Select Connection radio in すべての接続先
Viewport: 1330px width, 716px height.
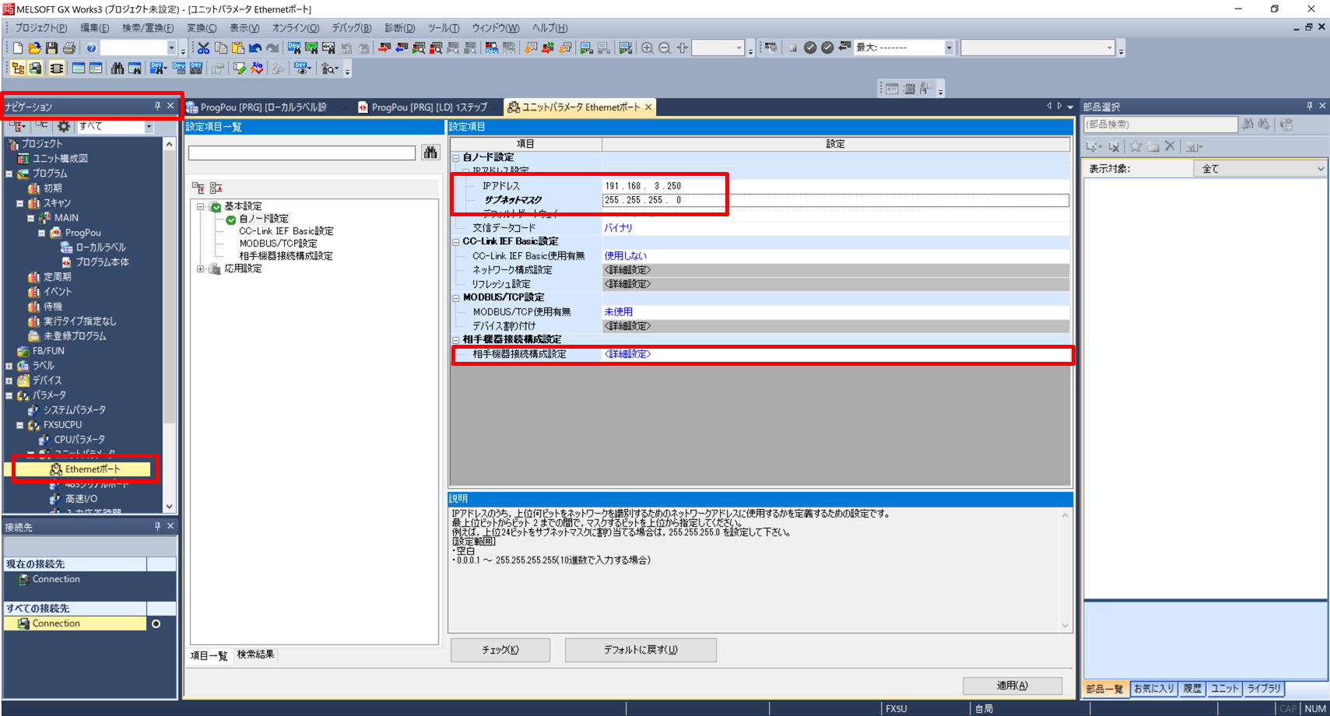(156, 624)
